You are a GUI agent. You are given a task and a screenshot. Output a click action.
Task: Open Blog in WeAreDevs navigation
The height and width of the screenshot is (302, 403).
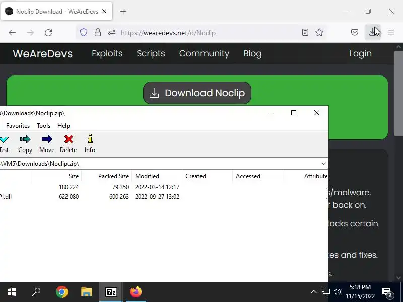pyautogui.click(x=252, y=53)
